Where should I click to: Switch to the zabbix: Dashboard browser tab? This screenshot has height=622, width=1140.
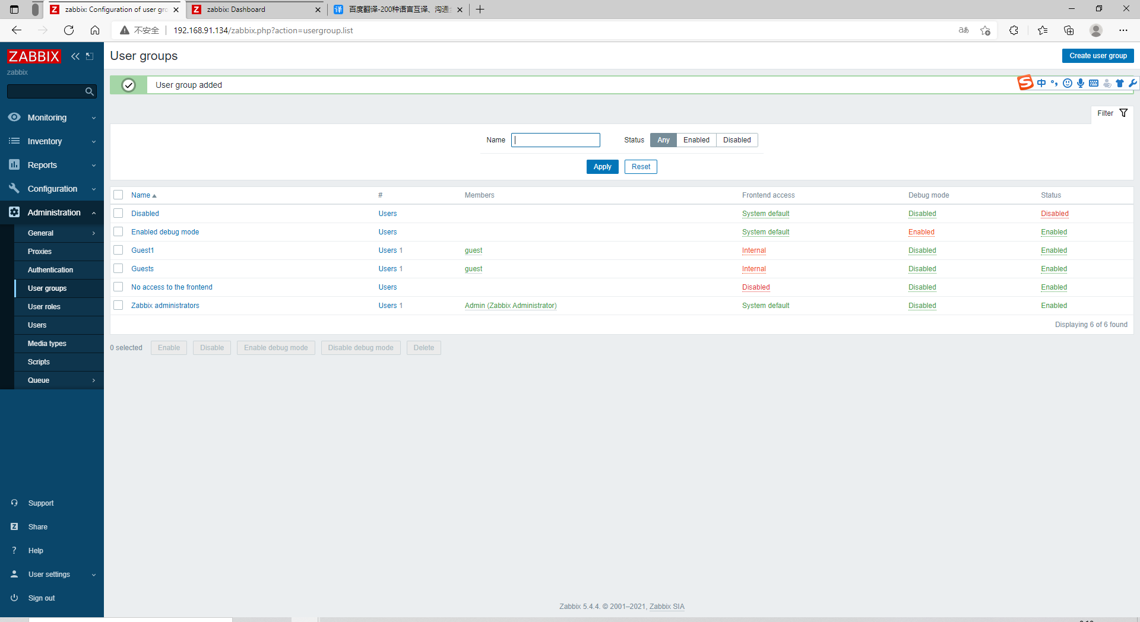point(256,9)
